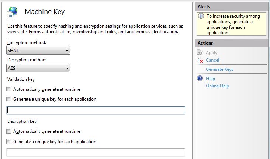Open the Encryption method SHA1 dropdown
270x159 pixels.
tap(38, 51)
